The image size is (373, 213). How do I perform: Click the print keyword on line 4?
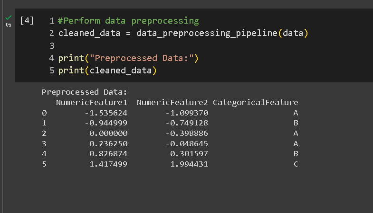[x=71, y=58]
